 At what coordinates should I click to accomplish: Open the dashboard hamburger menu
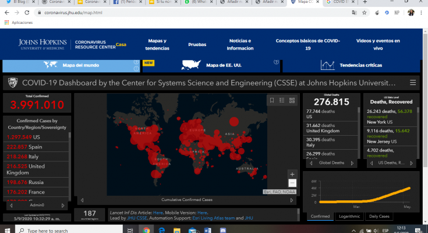point(413,83)
